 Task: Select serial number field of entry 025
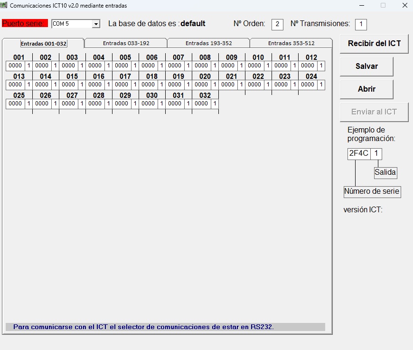(15, 104)
